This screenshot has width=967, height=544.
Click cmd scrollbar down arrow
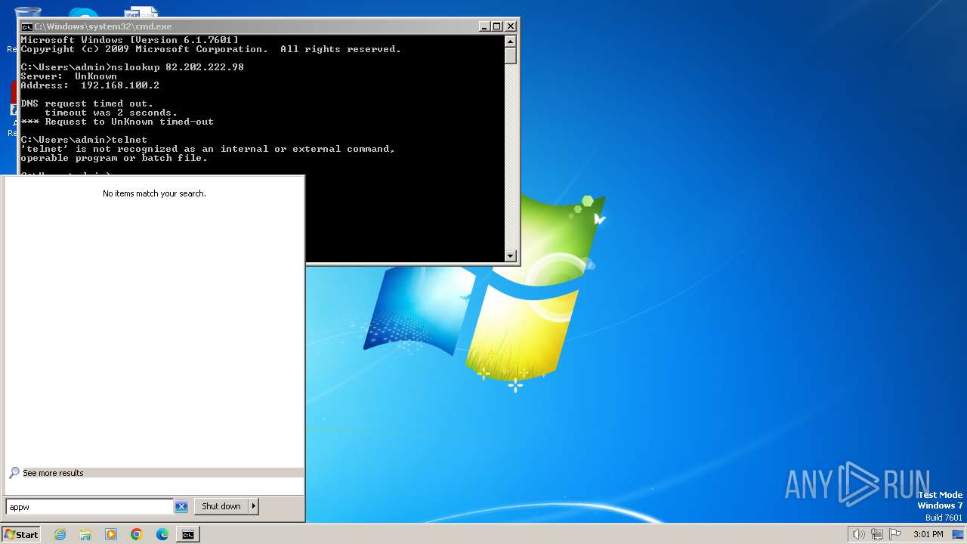click(511, 256)
